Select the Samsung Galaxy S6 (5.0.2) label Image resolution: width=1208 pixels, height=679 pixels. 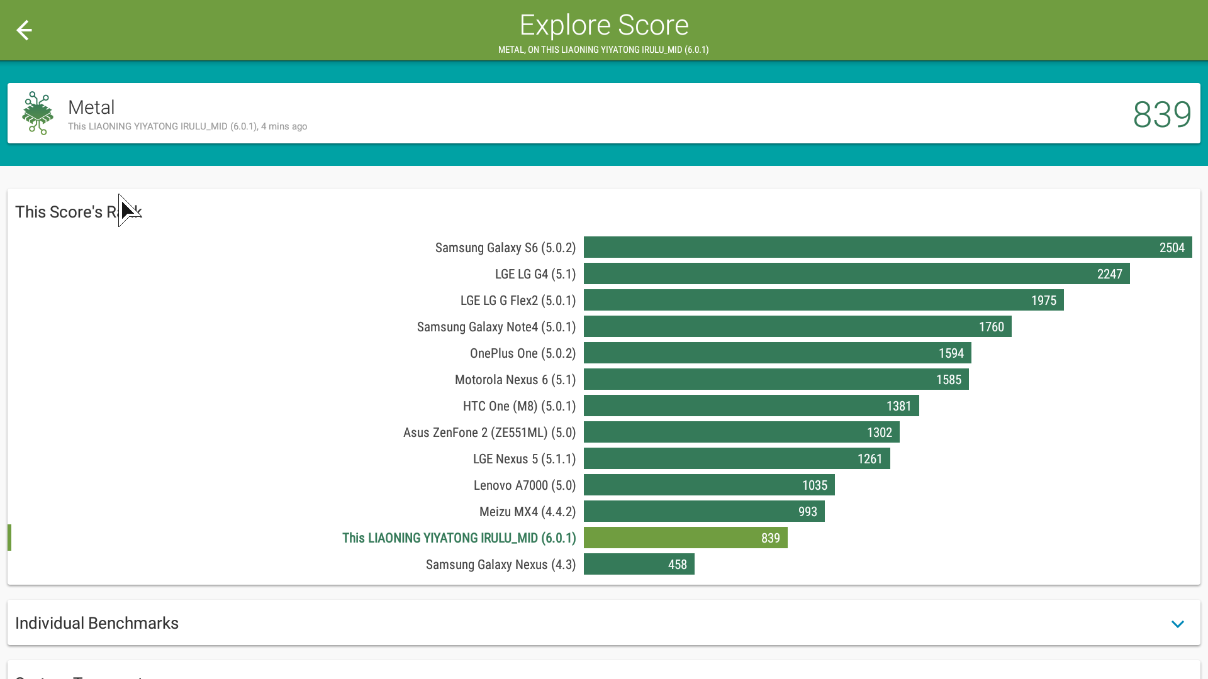click(x=505, y=248)
